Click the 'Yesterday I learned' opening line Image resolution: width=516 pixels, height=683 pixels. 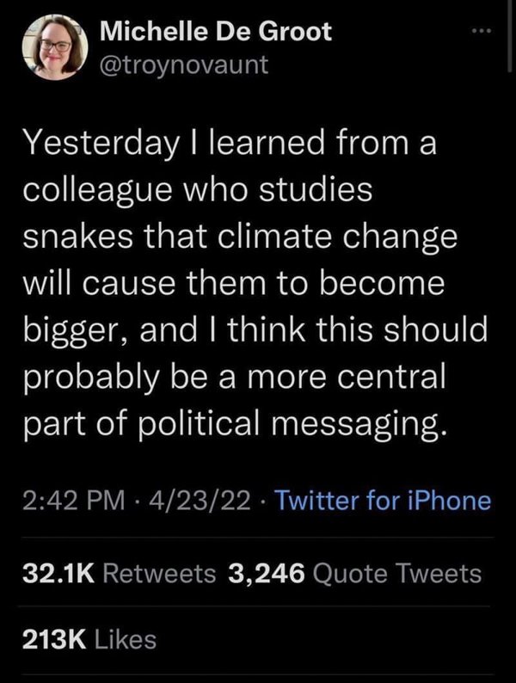pyautogui.click(x=230, y=144)
